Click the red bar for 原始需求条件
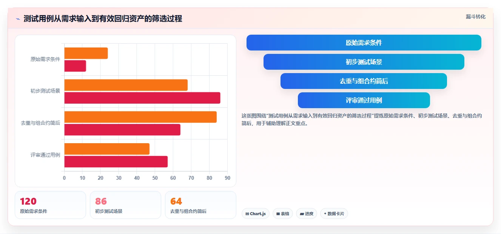The width and height of the screenshot is (501, 234). pyautogui.click(x=75, y=66)
